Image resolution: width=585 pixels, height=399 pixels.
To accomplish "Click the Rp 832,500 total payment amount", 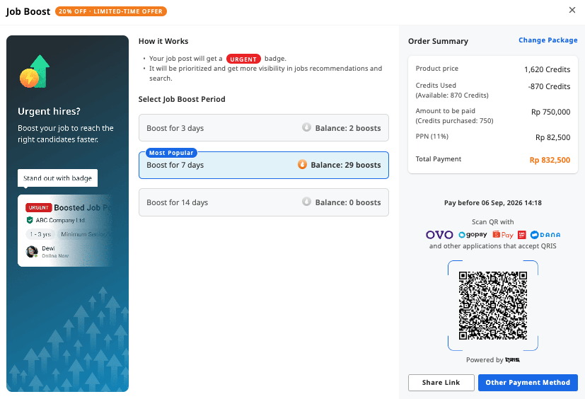I will coord(550,160).
